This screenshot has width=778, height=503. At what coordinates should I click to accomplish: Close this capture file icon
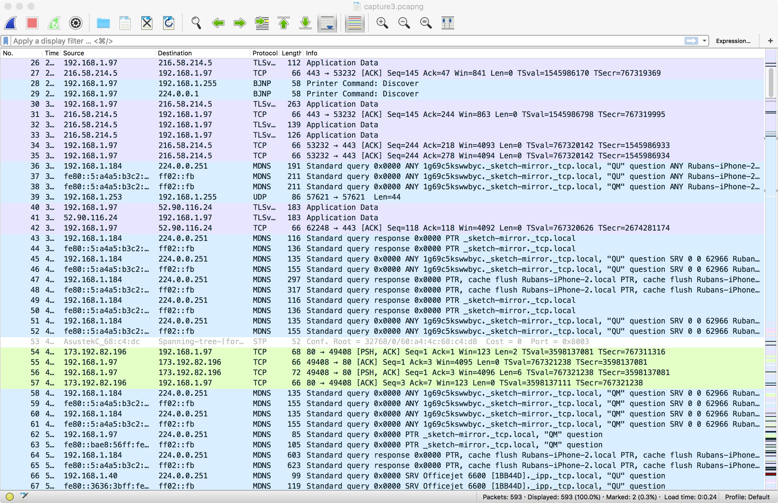click(147, 23)
